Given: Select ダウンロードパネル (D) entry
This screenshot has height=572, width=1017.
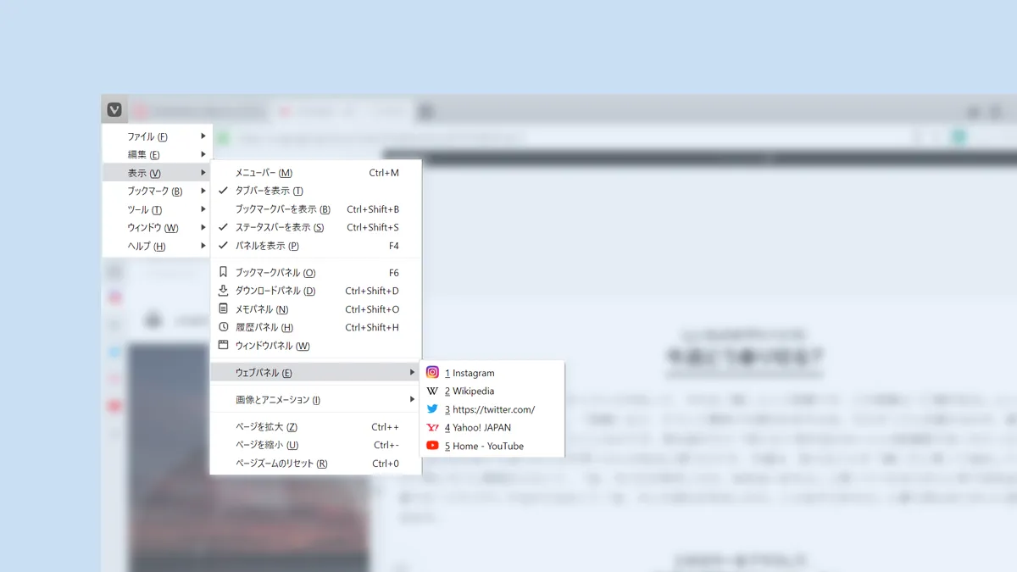Looking at the screenshot, I should click(x=315, y=291).
